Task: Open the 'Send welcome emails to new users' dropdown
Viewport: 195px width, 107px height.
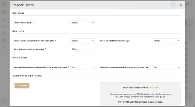Action: coord(82,49)
